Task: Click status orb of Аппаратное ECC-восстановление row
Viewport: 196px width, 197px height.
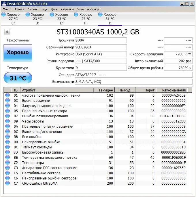Action: (x=7, y=168)
